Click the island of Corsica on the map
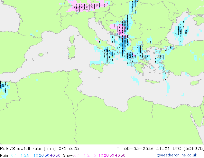204x158 pixels. coord(72,39)
